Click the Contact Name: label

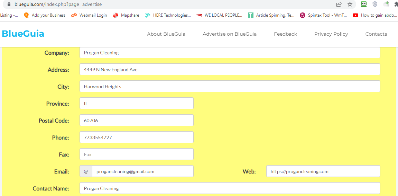click(51, 189)
